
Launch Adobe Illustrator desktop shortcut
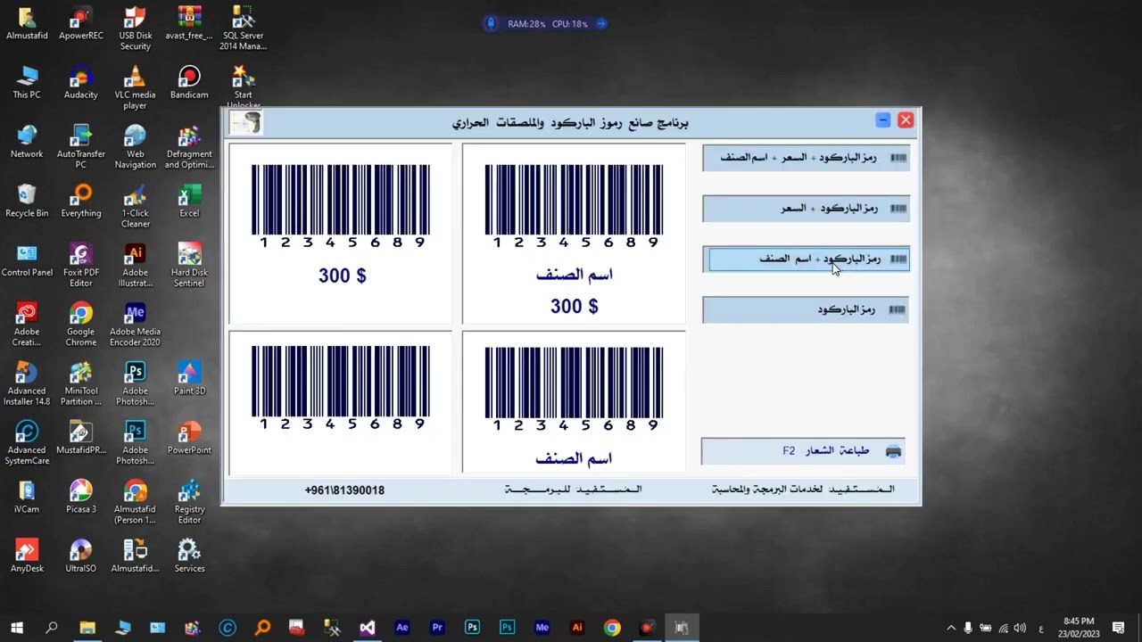coord(136,265)
